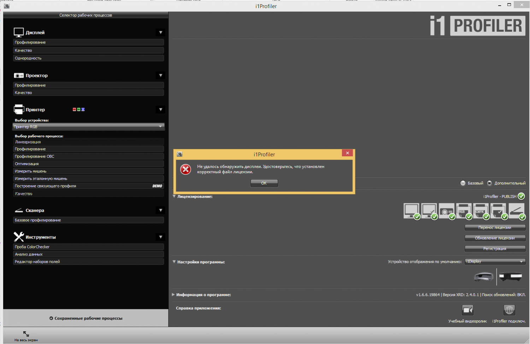The height and width of the screenshot is (344, 530).
Task: Click the green check next to i1Profiler - PUBLISH
Action: coord(521,196)
